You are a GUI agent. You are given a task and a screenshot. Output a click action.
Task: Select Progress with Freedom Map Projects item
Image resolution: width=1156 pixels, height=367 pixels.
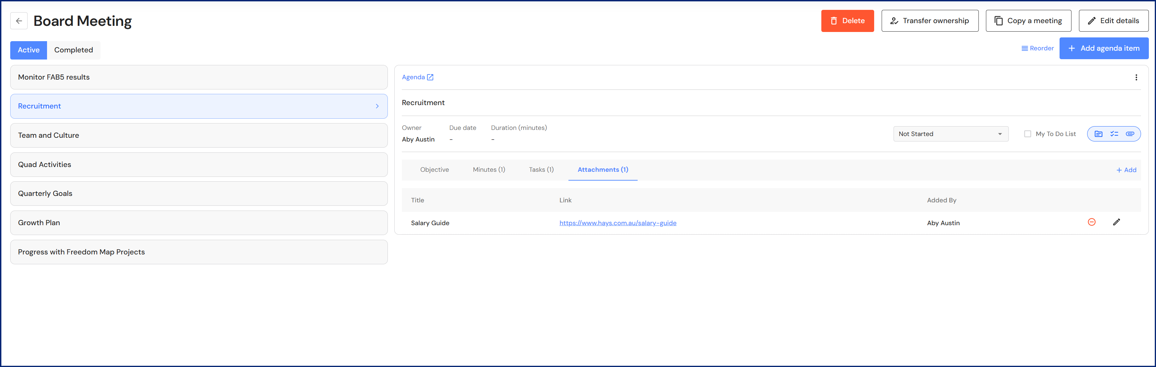coord(199,252)
